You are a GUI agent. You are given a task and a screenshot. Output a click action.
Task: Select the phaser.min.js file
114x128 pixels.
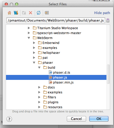tap(61, 82)
